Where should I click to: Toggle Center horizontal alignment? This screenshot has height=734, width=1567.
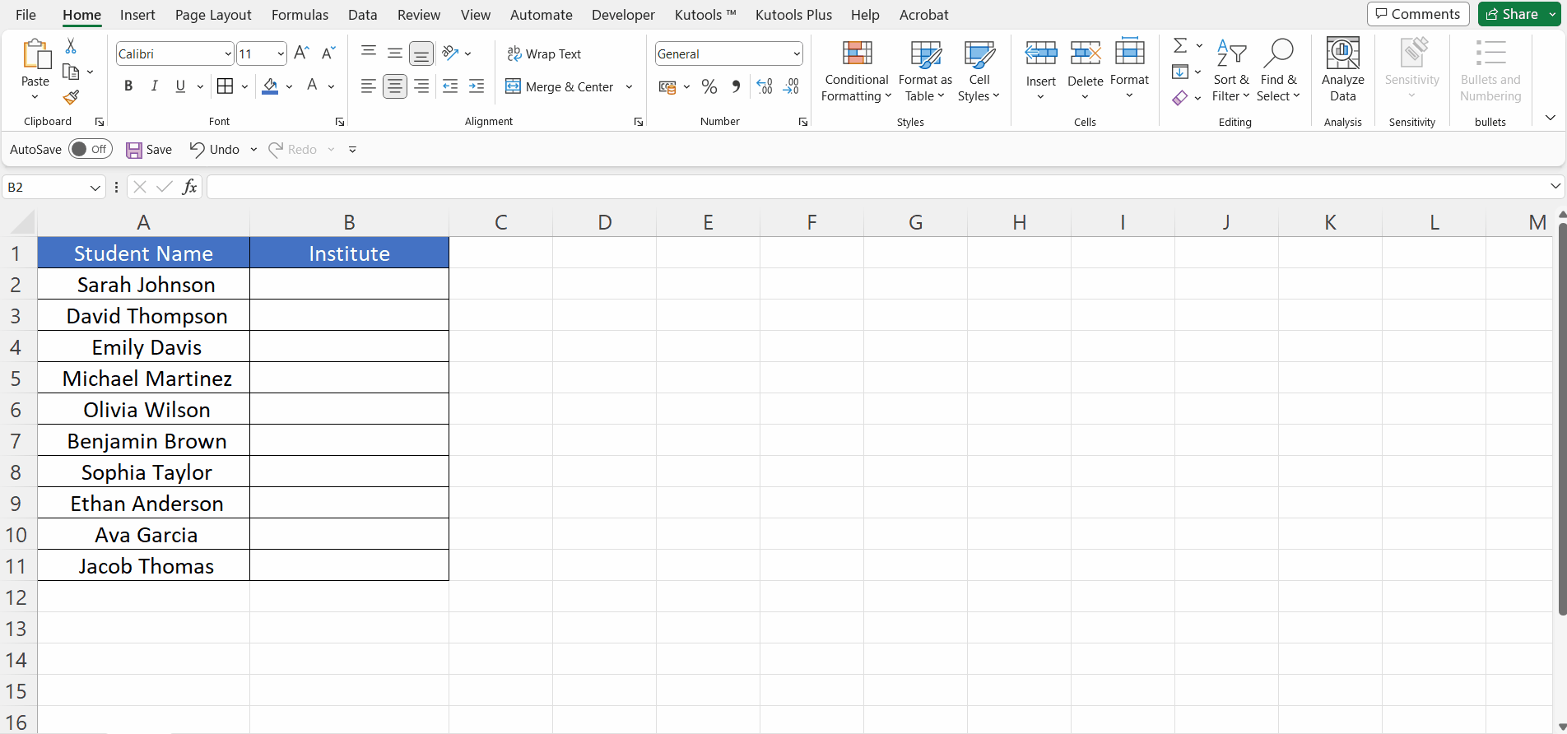pyautogui.click(x=395, y=86)
